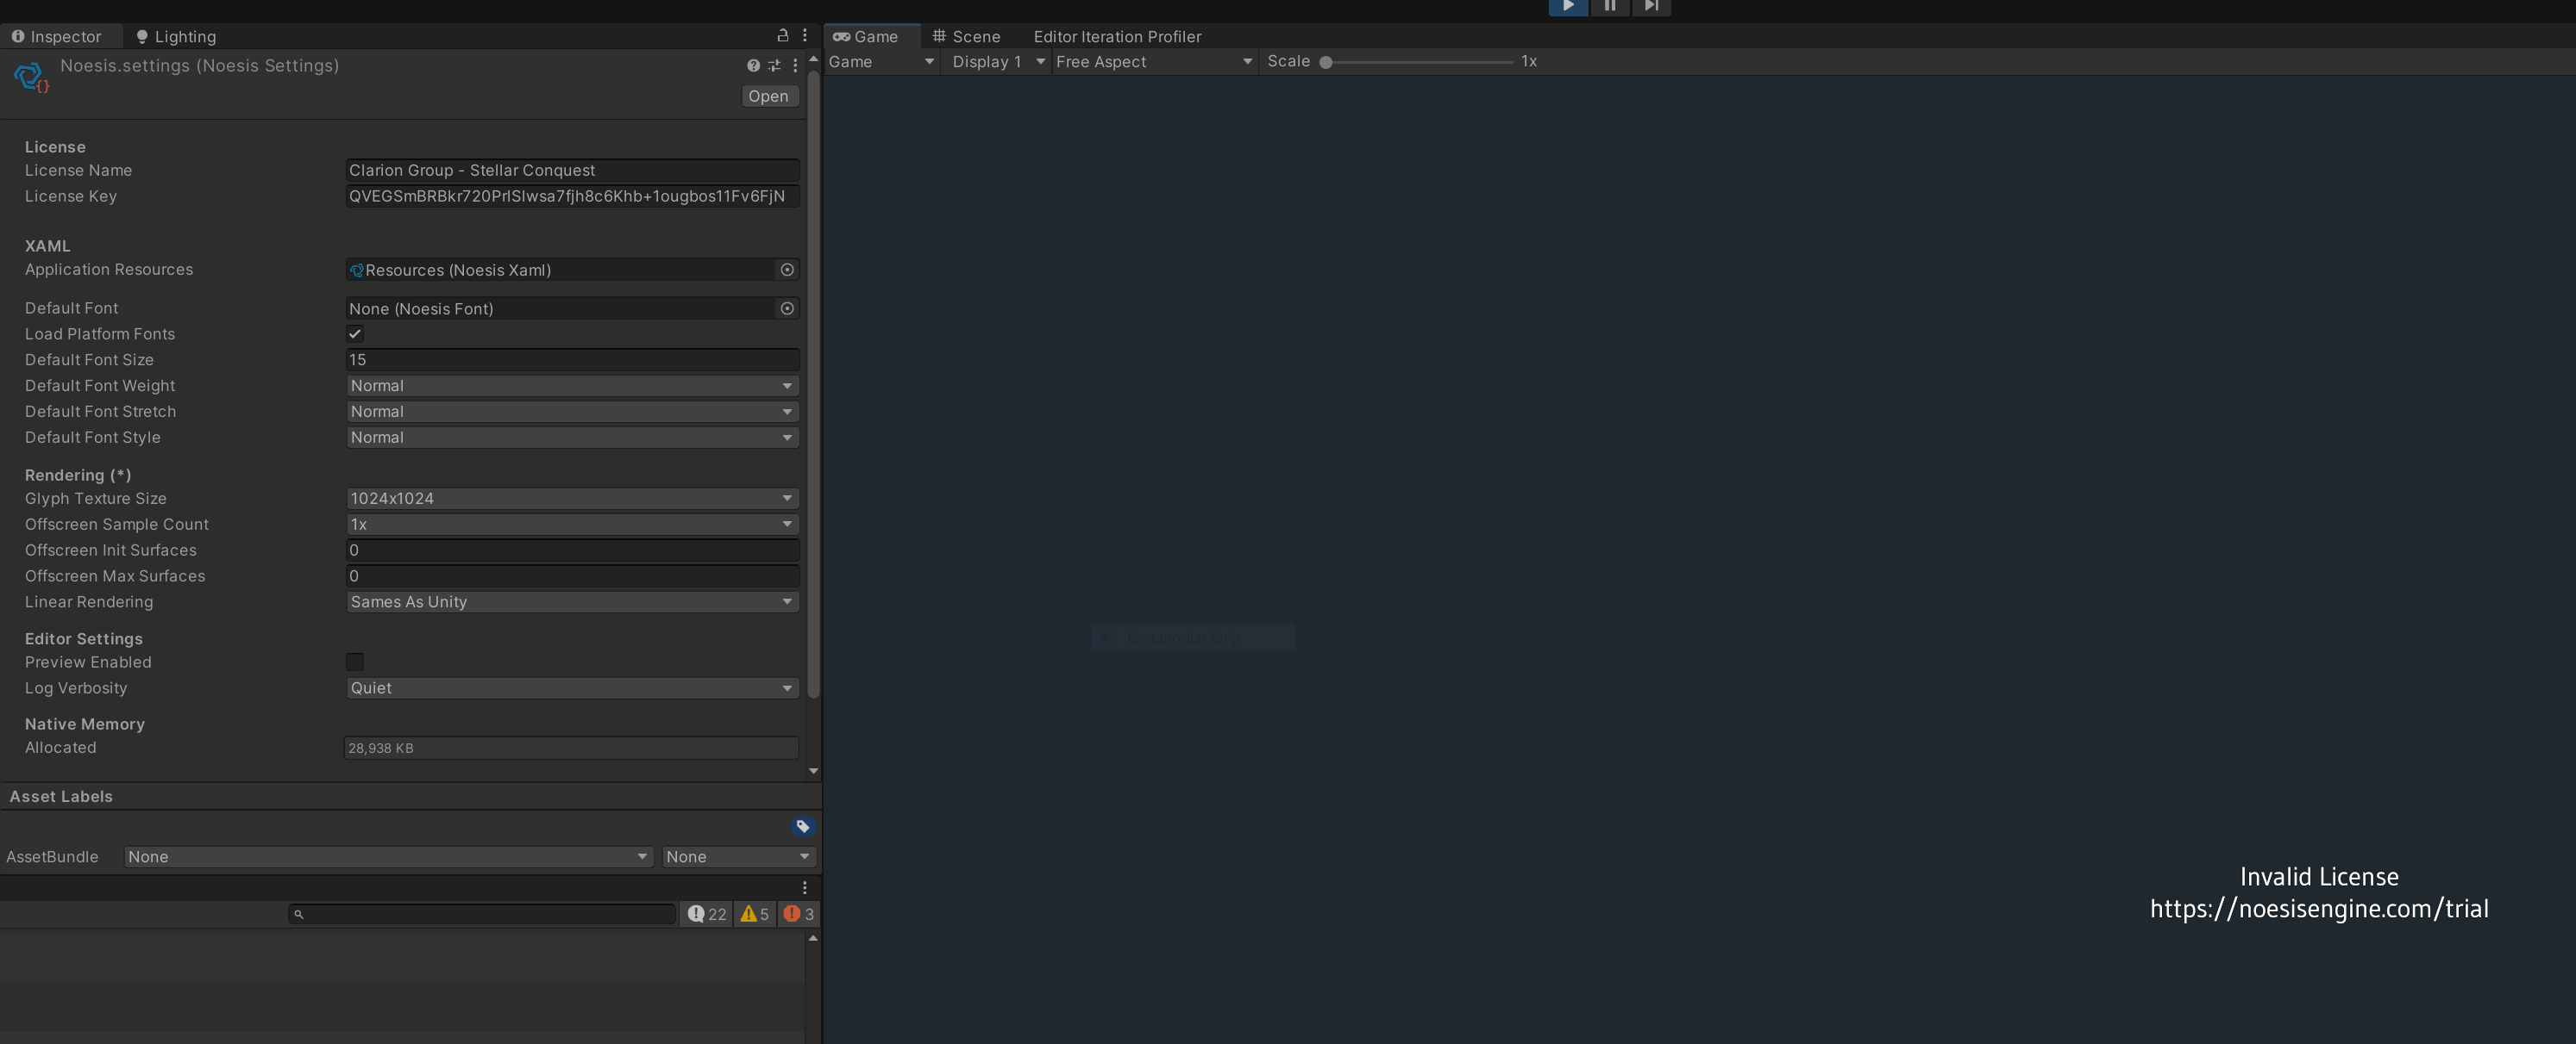Click the Scale slider handle
Image resolution: width=2576 pixels, height=1044 pixels.
tap(1326, 62)
